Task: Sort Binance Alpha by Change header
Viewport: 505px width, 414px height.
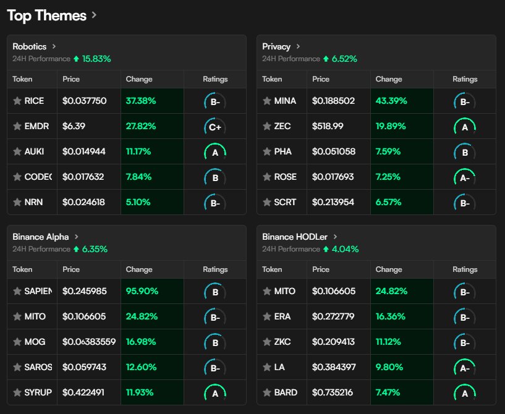Action: click(139, 269)
